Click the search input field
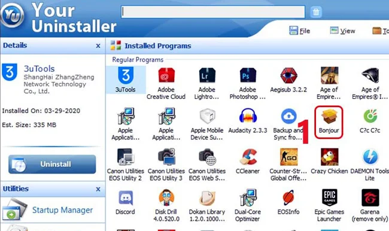Image resolution: width=389 pixels, height=231 pixels. click(x=213, y=11)
